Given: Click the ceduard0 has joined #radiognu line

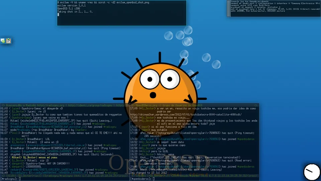Looking at the screenshot, I should click(x=54, y=170).
